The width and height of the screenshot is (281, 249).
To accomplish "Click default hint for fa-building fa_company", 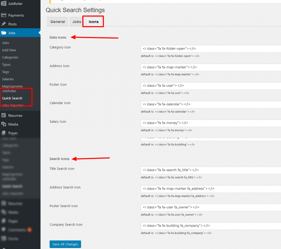I will pyautogui.click(x=176, y=233).
